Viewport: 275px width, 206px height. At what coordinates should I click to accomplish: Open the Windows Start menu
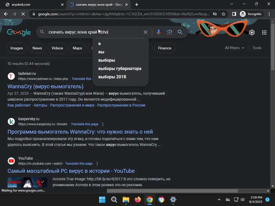pyautogui.click(x=102, y=200)
